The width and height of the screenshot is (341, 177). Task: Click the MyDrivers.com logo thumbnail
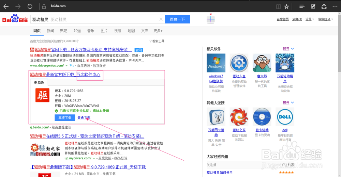(45, 150)
